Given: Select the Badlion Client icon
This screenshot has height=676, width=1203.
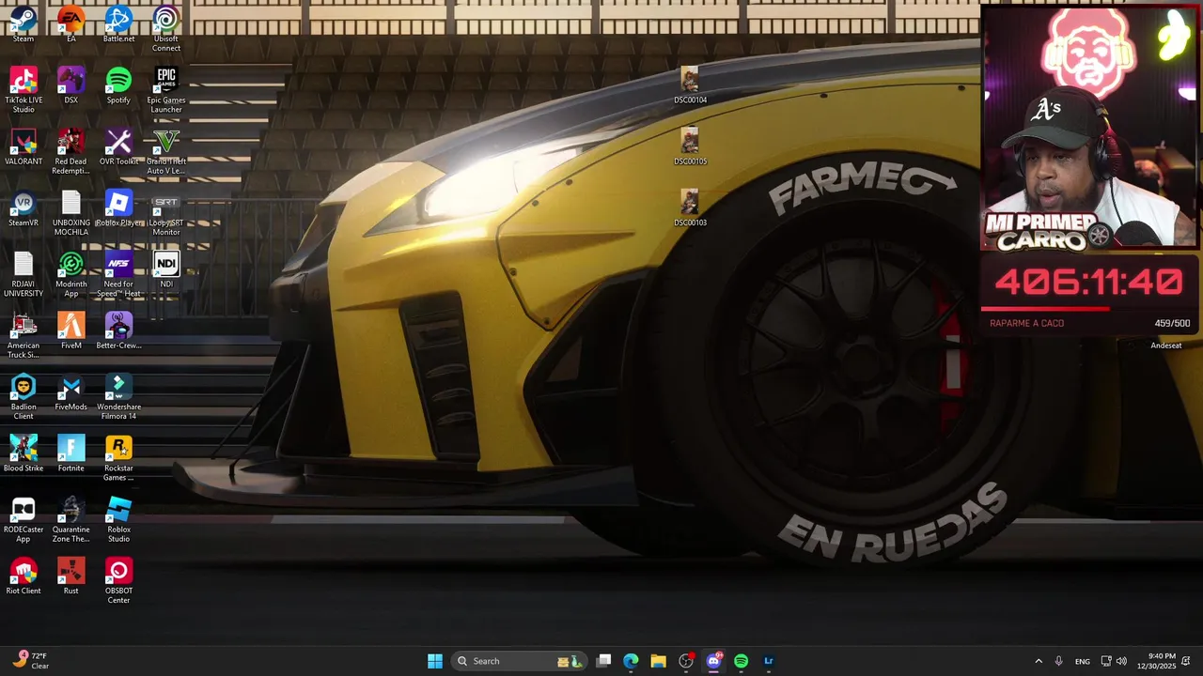Looking at the screenshot, I should pyautogui.click(x=23, y=398).
